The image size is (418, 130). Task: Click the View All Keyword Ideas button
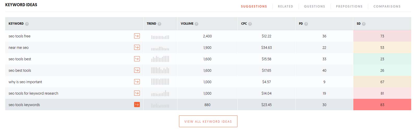point(208,121)
